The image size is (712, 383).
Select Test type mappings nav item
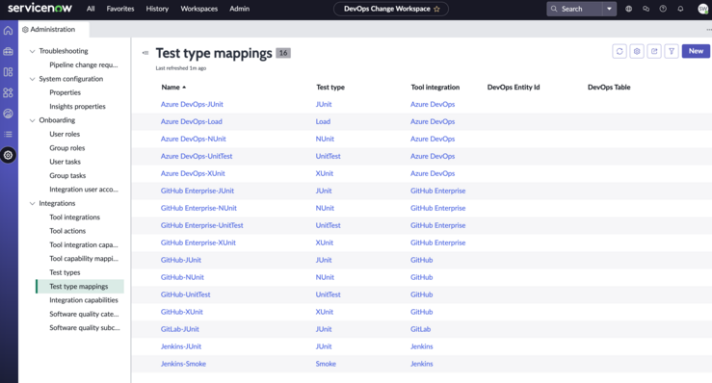point(79,287)
